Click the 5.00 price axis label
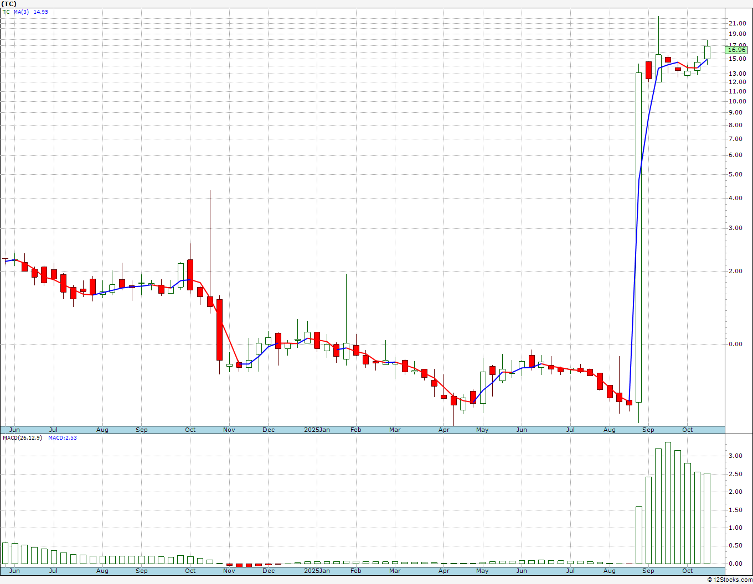Screen dimensions: 753x584 tap(736, 174)
